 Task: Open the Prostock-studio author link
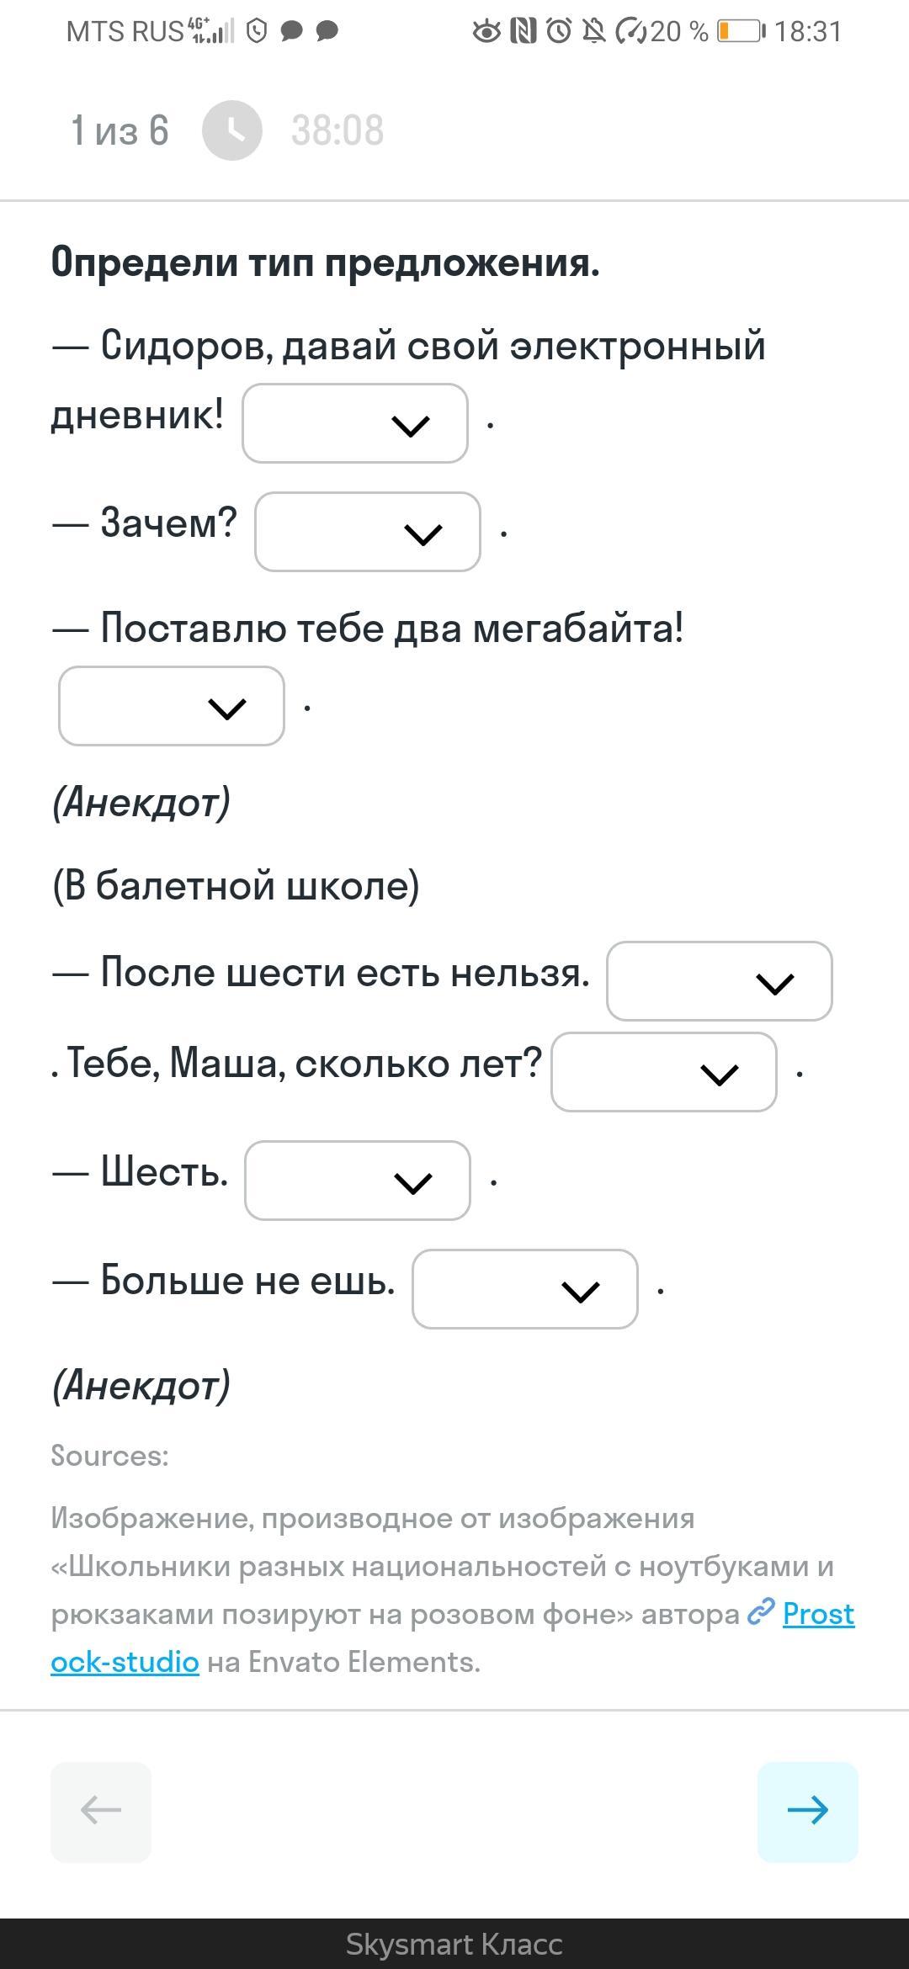point(818,1614)
